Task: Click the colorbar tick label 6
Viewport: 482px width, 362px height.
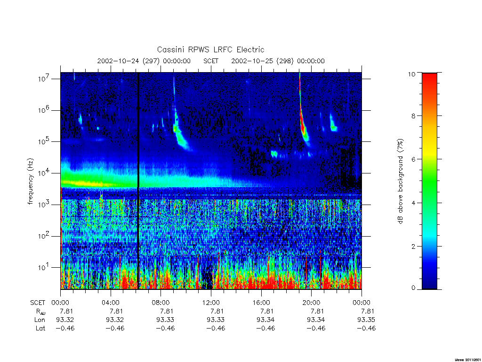Action: [413, 159]
